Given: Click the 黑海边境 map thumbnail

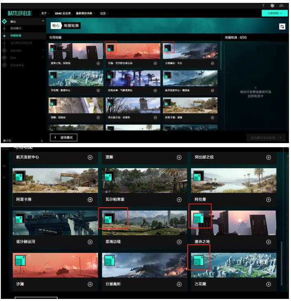Looking at the screenshot, I should click(144, 223).
